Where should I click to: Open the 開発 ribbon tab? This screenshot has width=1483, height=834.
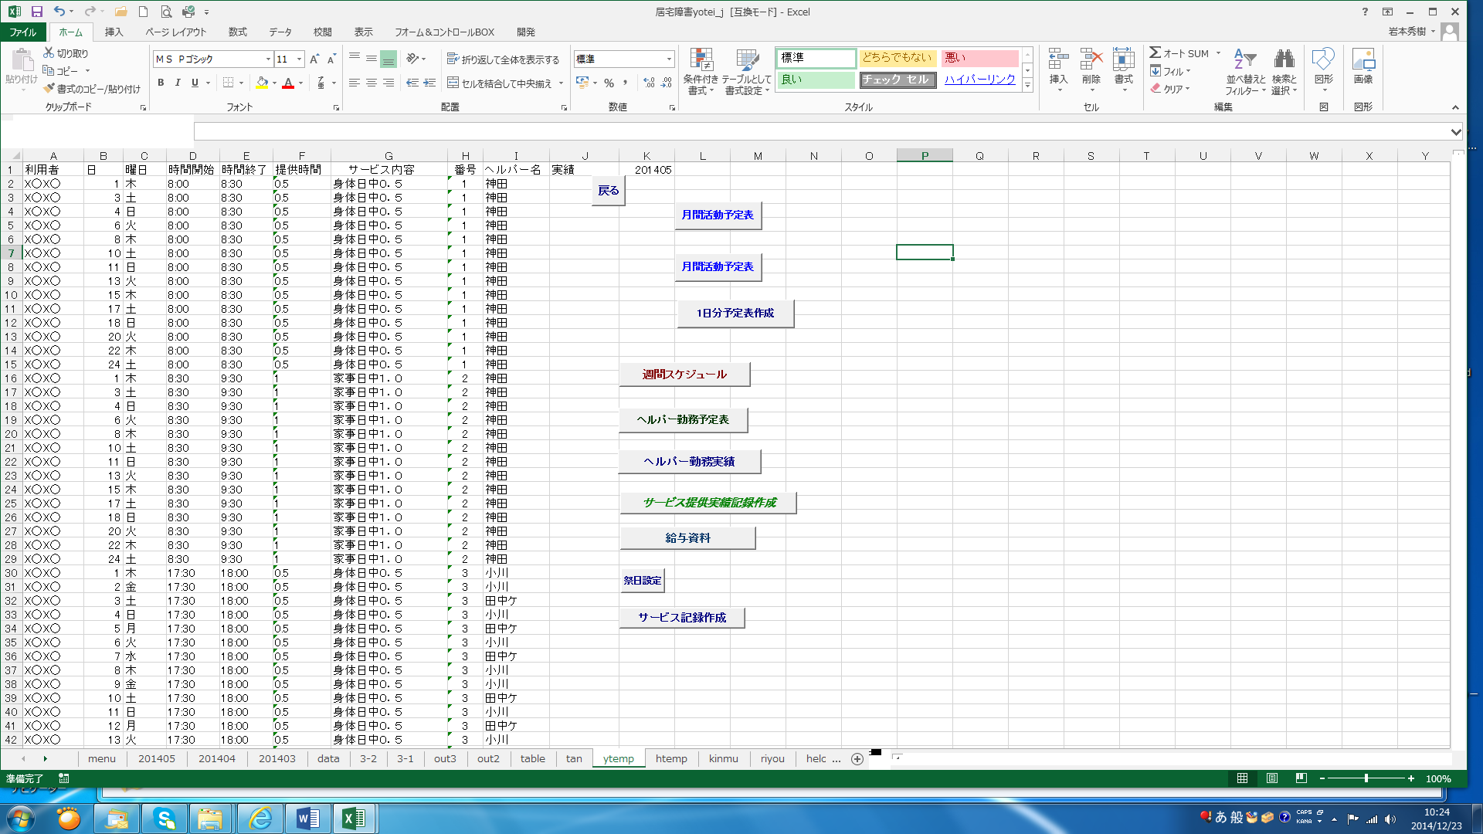tap(526, 32)
